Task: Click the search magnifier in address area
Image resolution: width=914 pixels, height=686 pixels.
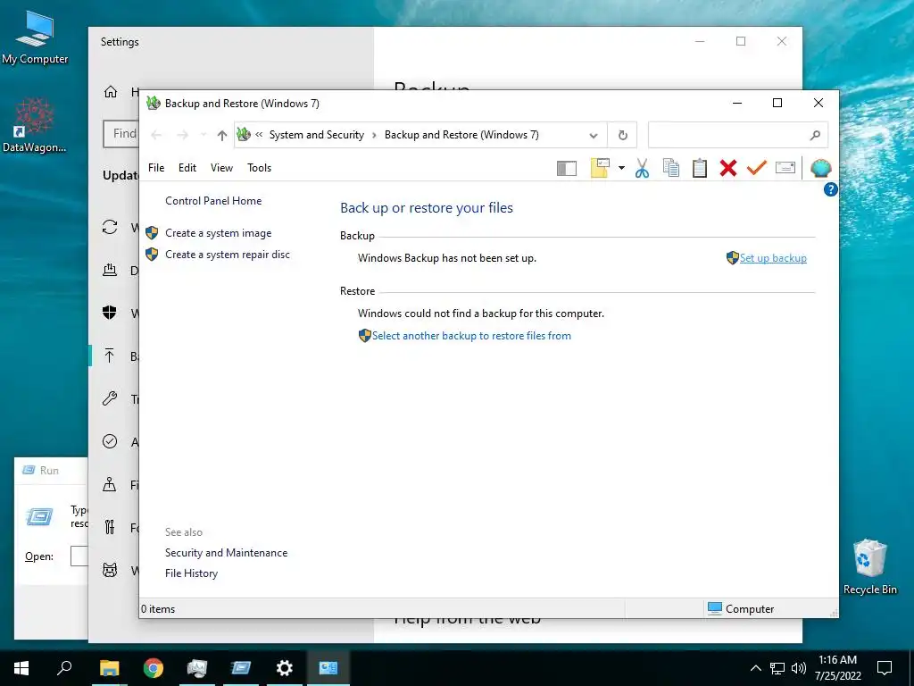Action: click(815, 136)
